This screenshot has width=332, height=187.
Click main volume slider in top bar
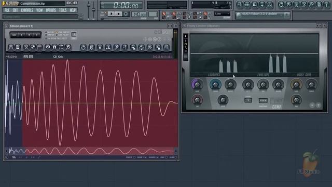click(x=89, y=9)
